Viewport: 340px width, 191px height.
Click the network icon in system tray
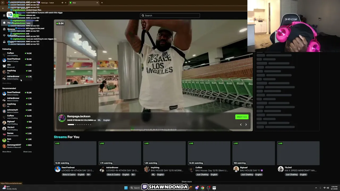click(325, 188)
